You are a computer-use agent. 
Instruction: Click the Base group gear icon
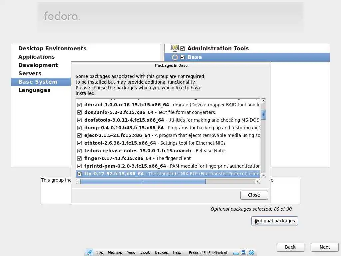[175, 57]
